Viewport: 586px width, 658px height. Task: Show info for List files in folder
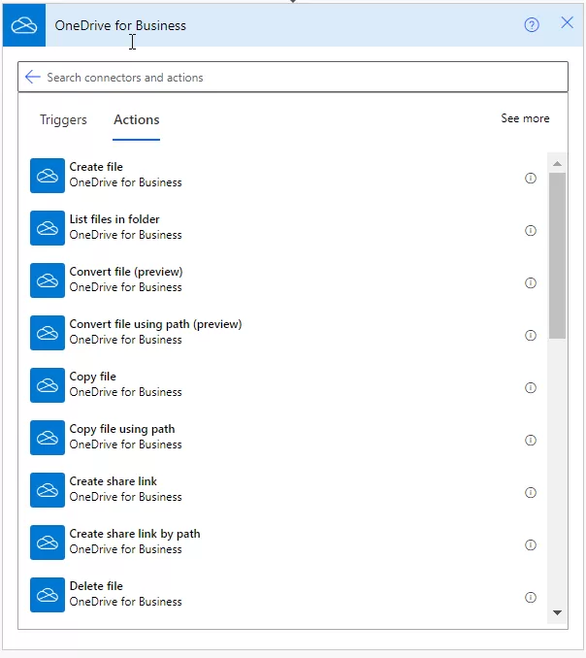(531, 231)
